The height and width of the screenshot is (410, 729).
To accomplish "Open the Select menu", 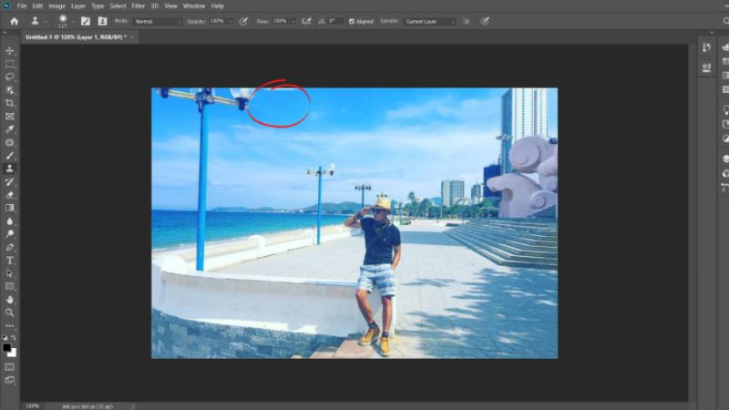I will pyautogui.click(x=118, y=6).
